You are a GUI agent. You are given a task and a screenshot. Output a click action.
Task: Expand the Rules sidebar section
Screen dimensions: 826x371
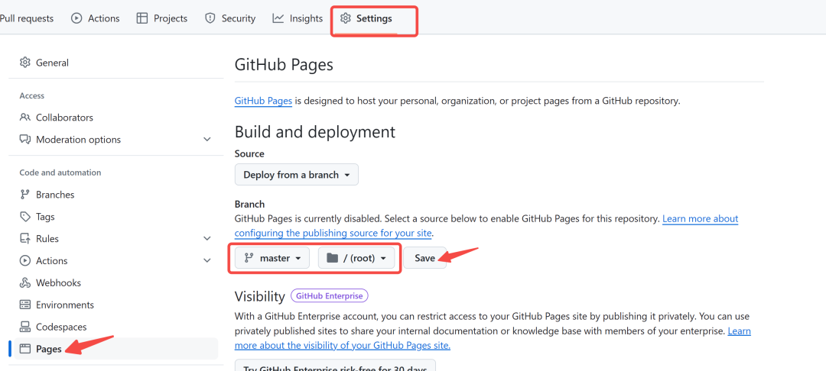tap(206, 239)
